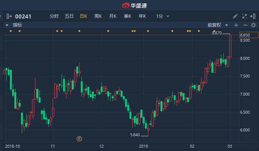The image size is (259, 151).
Task: Click the first yellow diamond event marker
Action: [11, 31]
